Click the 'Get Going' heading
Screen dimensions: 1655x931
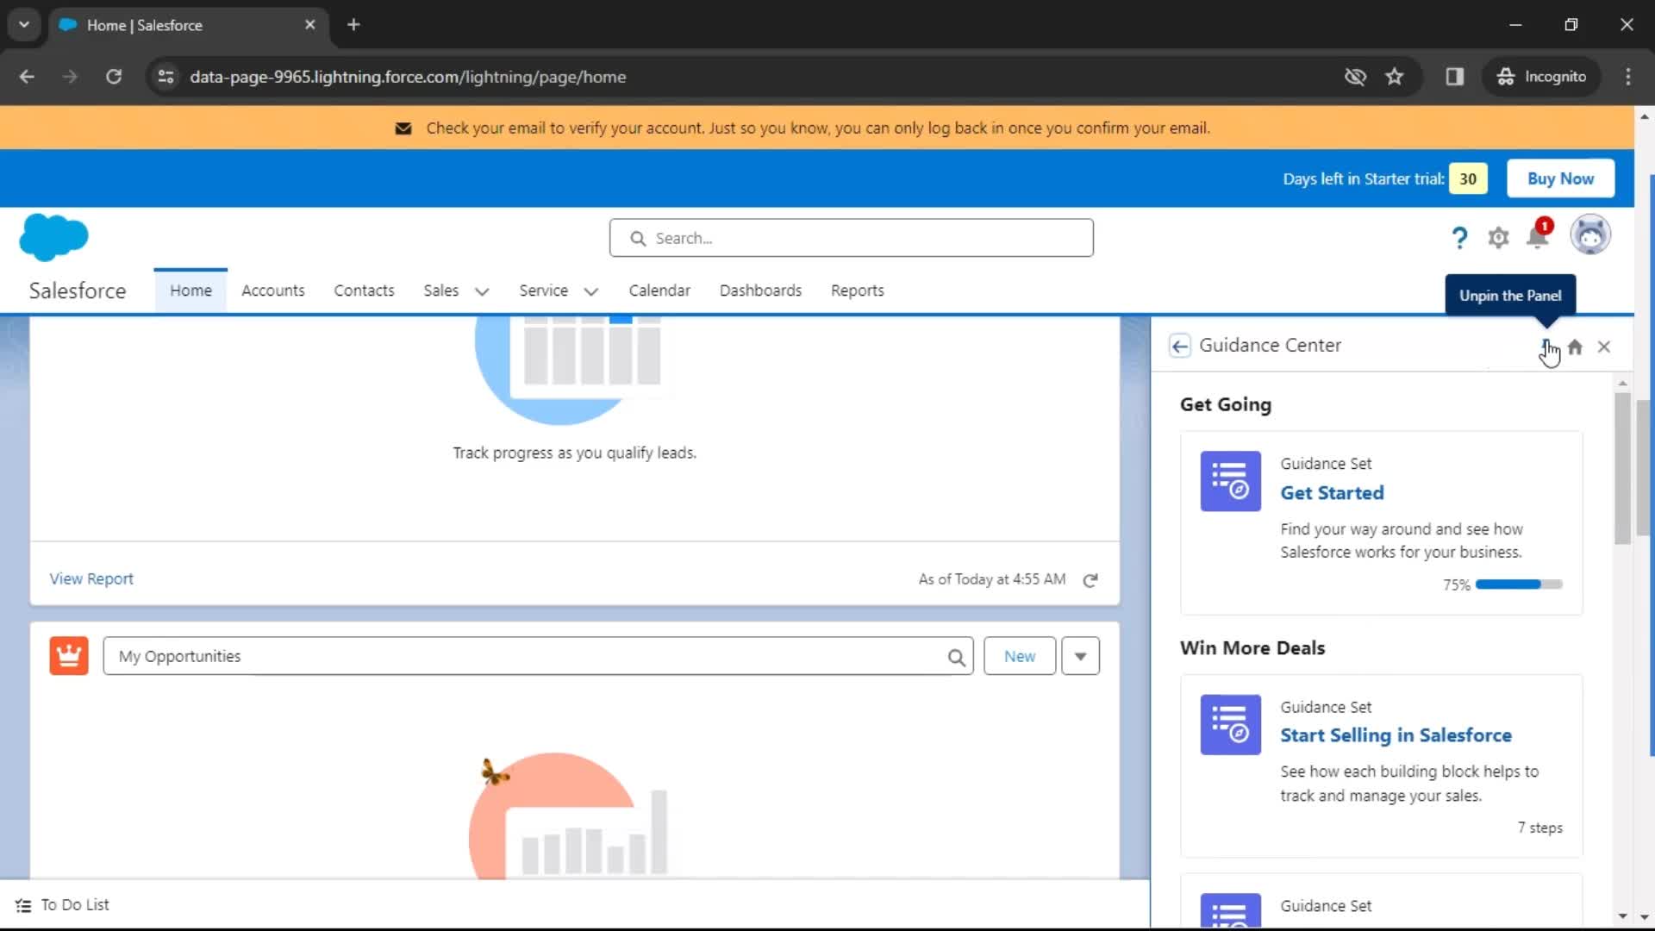1225,404
